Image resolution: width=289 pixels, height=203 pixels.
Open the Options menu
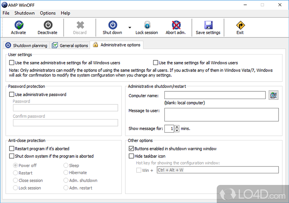pyautogui.click(x=48, y=13)
